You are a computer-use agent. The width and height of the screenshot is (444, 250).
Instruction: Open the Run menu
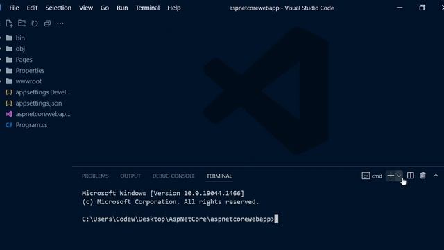[x=122, y=8]
